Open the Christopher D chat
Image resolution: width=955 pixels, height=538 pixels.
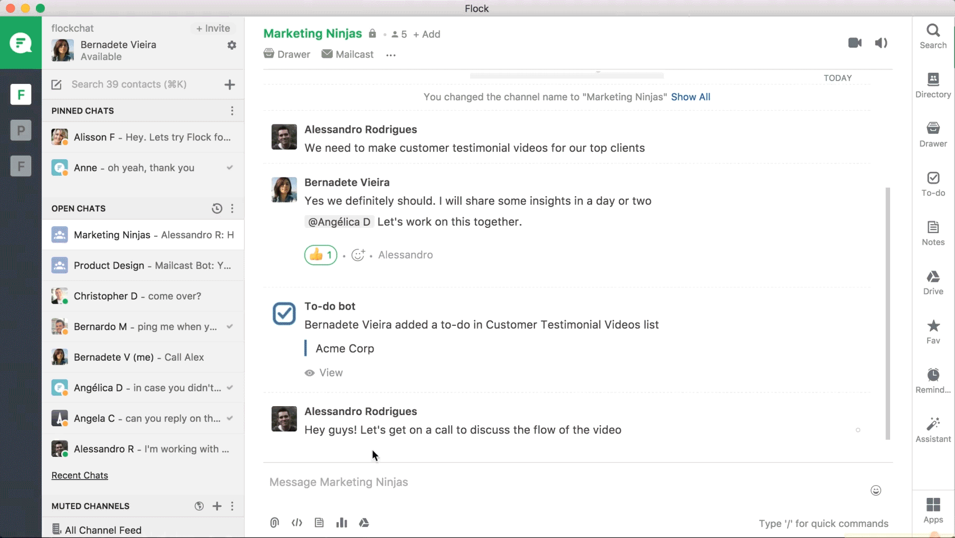tap(143, 296)
